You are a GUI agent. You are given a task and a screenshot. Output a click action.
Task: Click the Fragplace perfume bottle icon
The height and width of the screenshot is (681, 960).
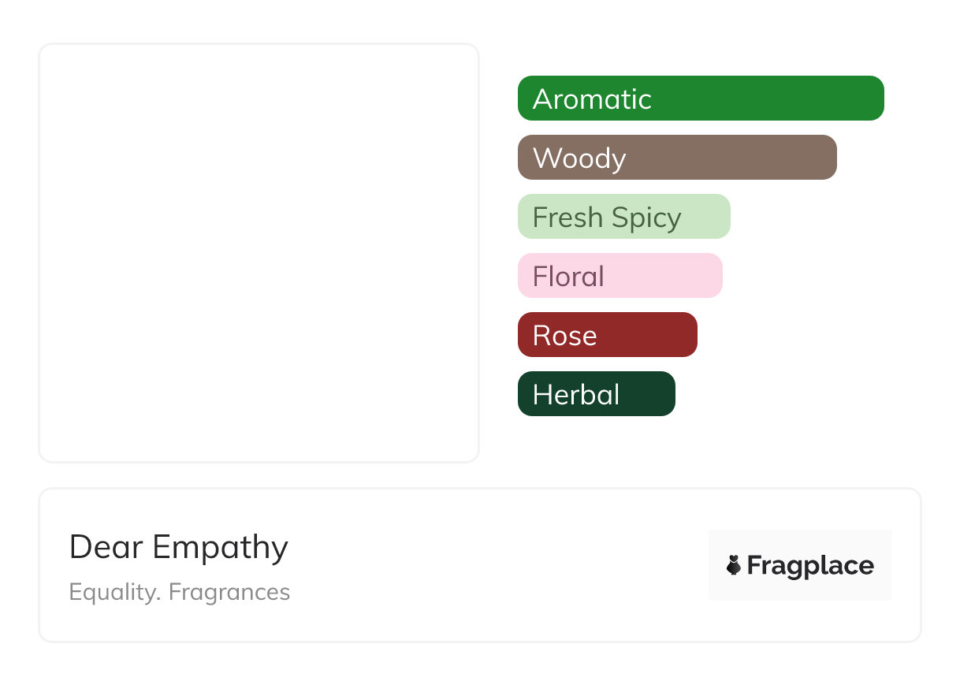point(734,565)
